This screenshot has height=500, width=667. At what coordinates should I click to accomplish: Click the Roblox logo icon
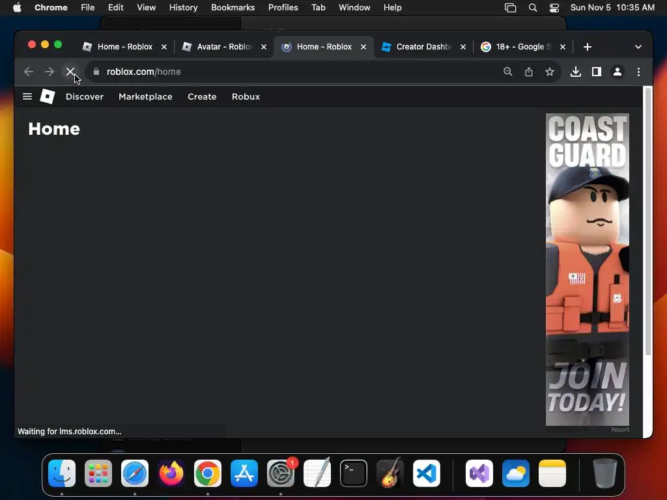tap(47, 96)
